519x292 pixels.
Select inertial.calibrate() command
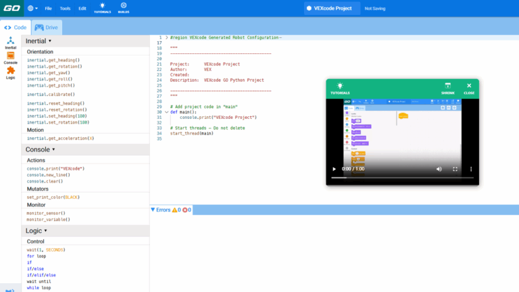click(51, 95)
